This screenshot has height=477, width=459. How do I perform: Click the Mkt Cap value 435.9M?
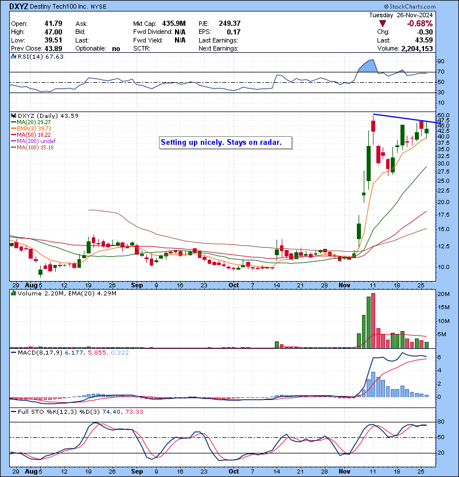174,24
